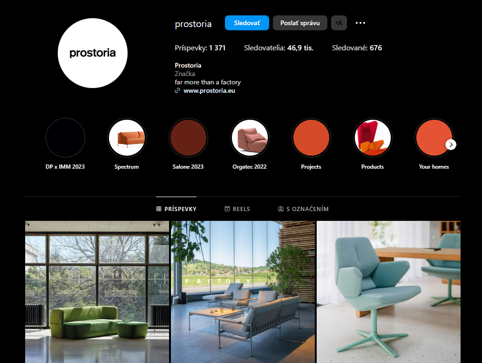The image size is (482, 363).
Task: Click the similar accounts suggestion icon
Action: (339, 23)
